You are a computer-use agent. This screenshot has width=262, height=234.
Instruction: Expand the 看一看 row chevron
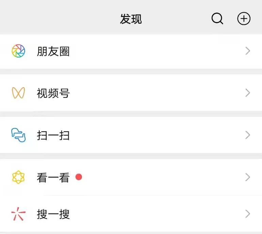point(248,177)
